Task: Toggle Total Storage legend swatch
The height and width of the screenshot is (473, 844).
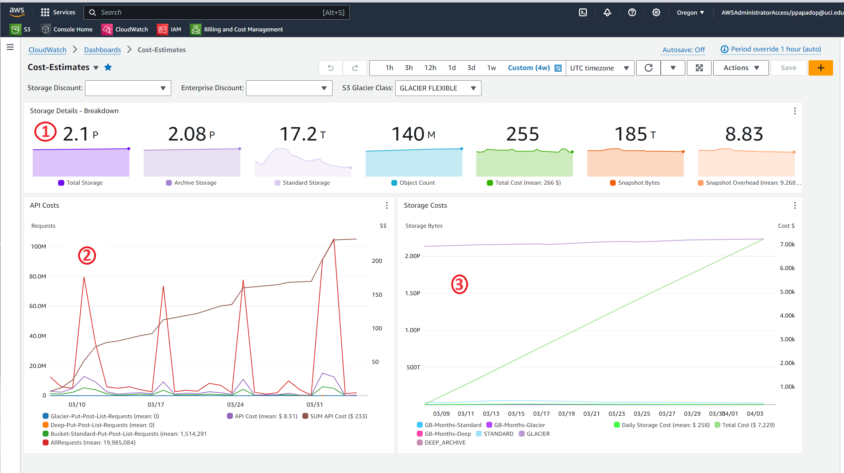Action: pyautogui.click(x=61, y=183)
